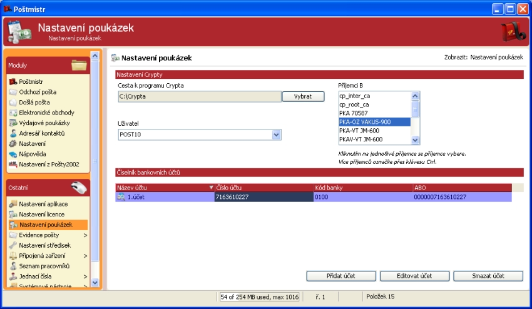Open Adresář kontaktů icon

[x=13, y=133]
